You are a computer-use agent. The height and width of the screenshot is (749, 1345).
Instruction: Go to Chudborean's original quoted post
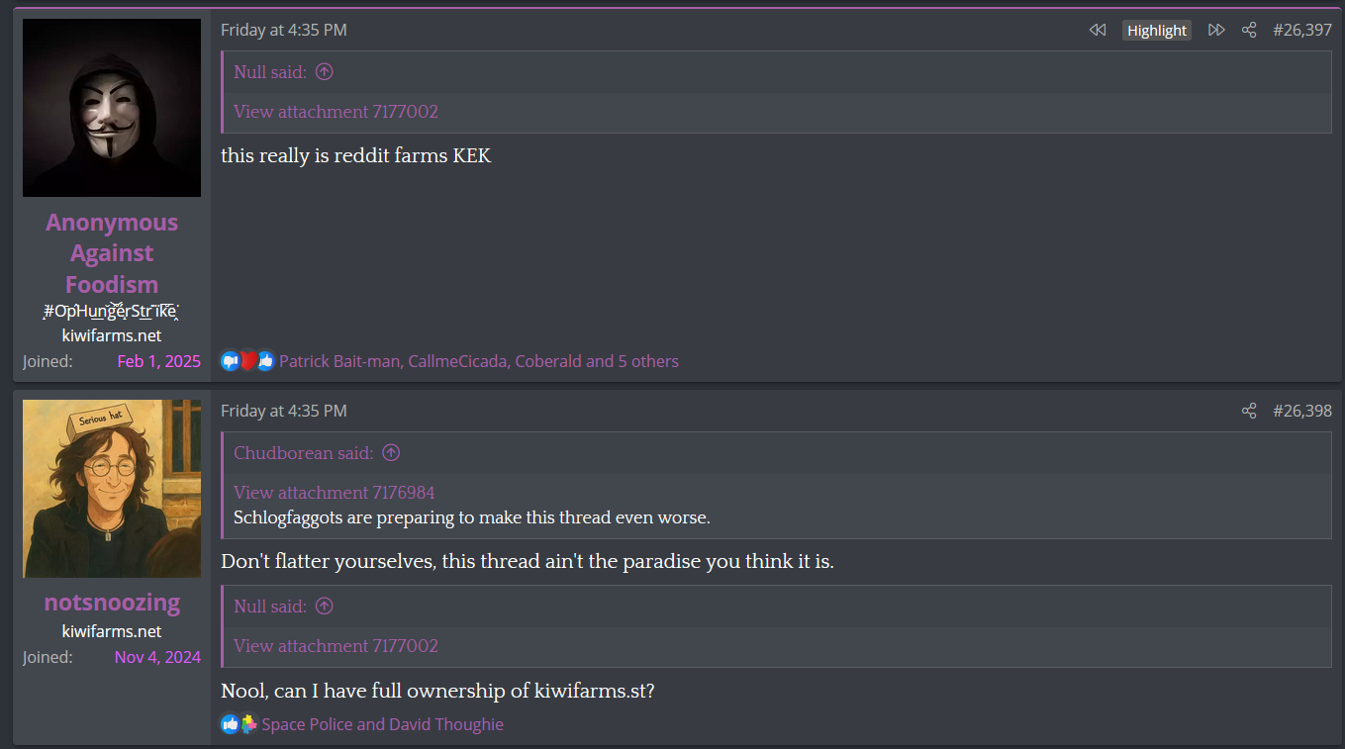coord(391,453)
